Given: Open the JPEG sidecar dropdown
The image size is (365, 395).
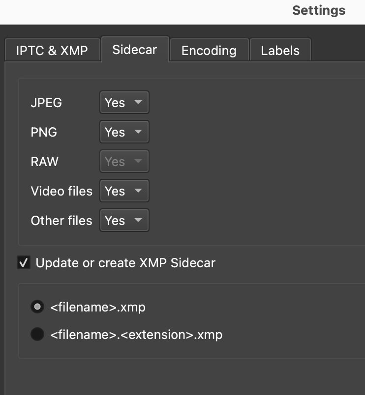Looking at the screenshot, I should pyautogui.click(x=124, y=103).
